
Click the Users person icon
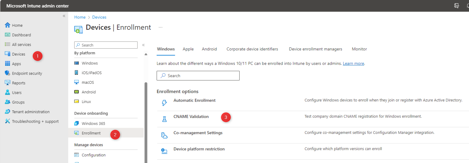coord(8,93)
